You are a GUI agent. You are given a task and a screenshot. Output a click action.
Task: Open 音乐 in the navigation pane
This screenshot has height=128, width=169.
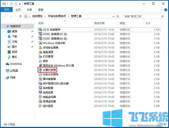[15, 57]
